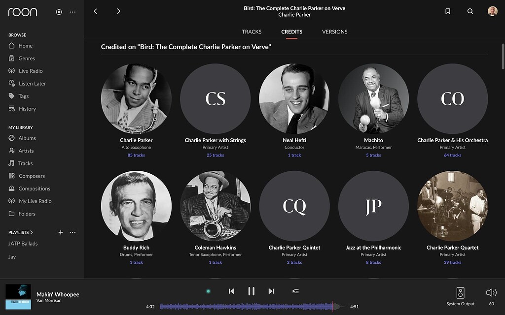Viewport: 505px width, 315px height.
Task: Pause the currently playing track
Action: pyautogui.click(x=251, y=291)
